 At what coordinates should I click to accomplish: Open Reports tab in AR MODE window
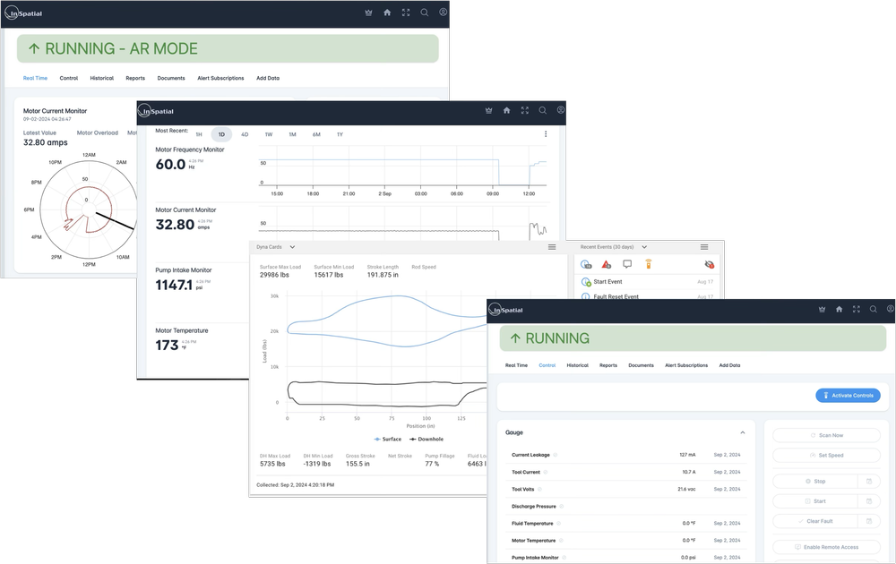tap(135, 78)
